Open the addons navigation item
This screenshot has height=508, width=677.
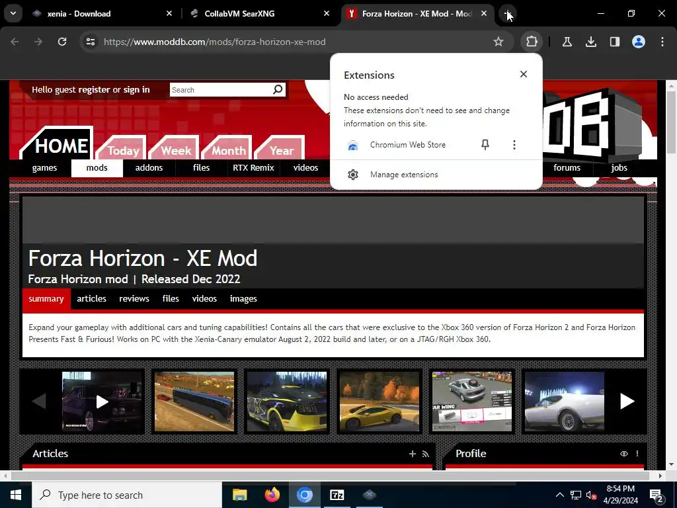[149, 167]
